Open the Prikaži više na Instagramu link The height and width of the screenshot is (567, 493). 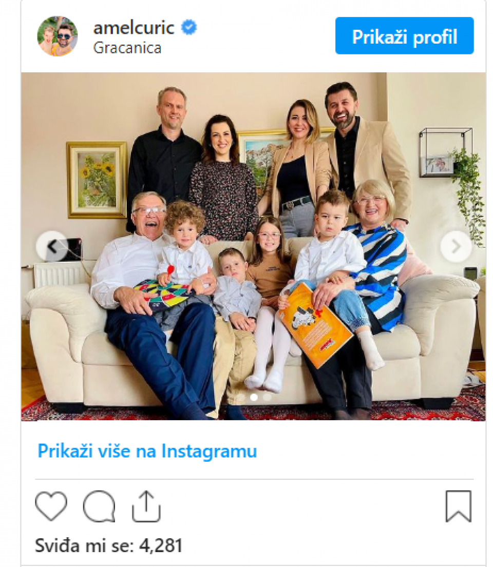147,451
